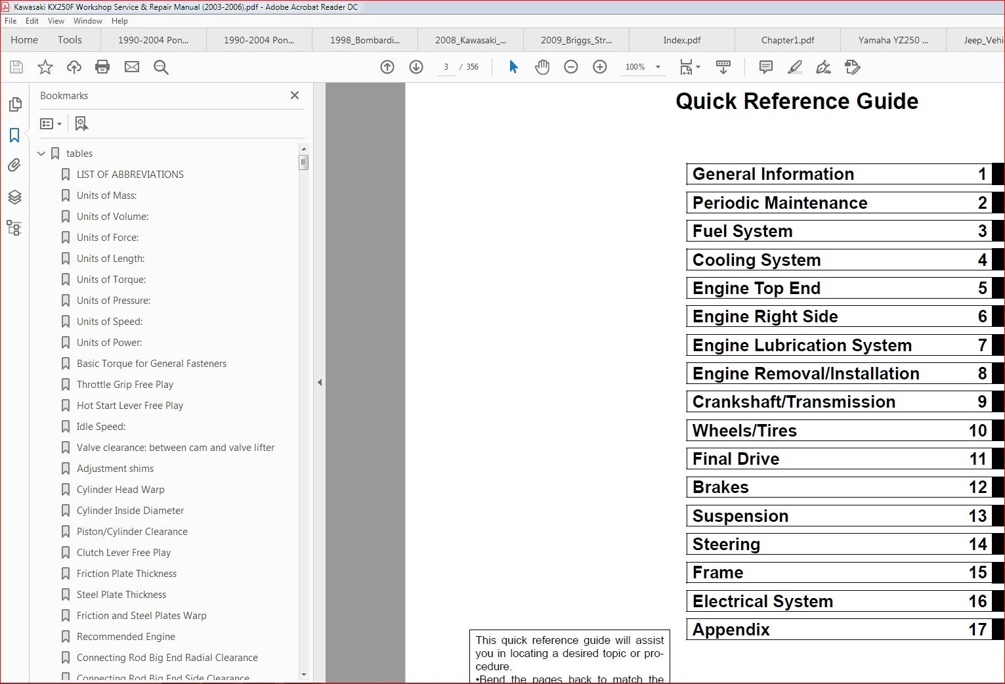Zoom out with the minus circle icon

tap(571, 67)
